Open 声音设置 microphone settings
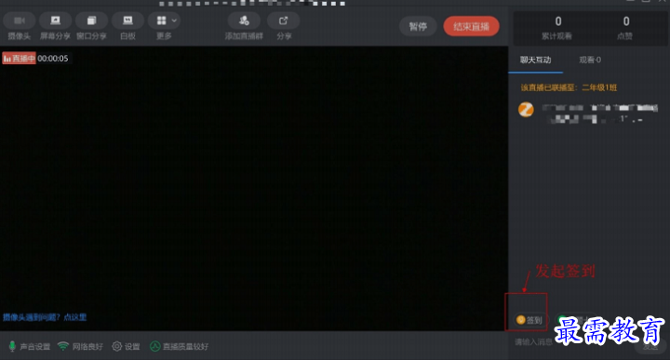Viewport: 670px width, 360px height. coord(30,346)
